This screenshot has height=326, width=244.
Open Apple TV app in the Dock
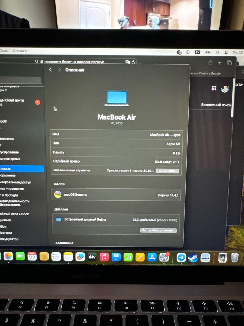[92, 257]
